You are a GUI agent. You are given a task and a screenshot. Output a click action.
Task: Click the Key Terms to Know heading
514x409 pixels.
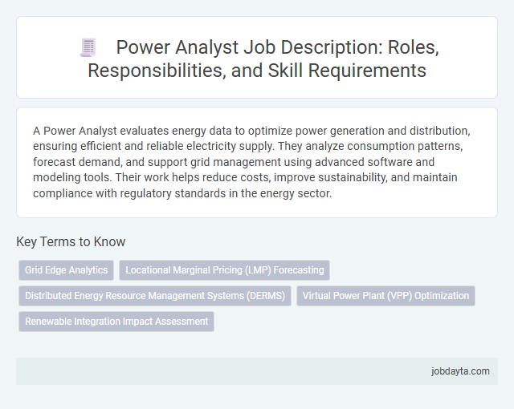[x=71, y=242]
